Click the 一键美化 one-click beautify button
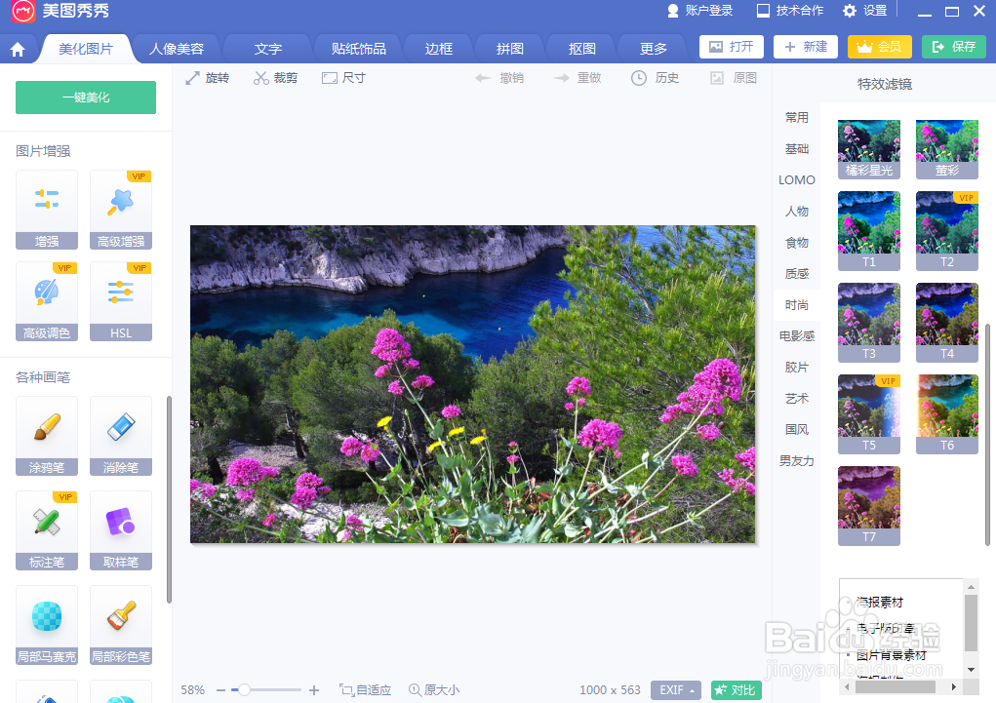The width and height of the screenshot is (996, 703). 85,98
